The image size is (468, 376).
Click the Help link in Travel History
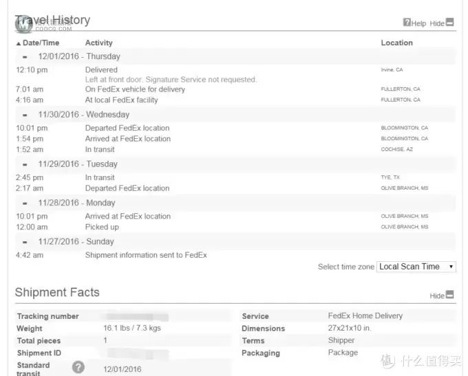pyautogui.click(x=418, y=23)
